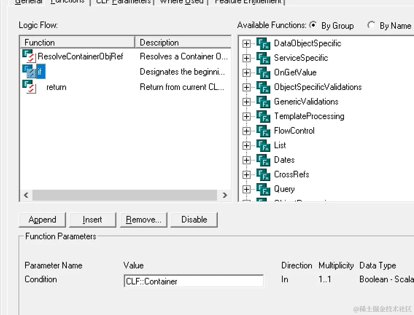414x315 pixels.
Task: Open the Where Used tab
Action: tap(181, 2)
